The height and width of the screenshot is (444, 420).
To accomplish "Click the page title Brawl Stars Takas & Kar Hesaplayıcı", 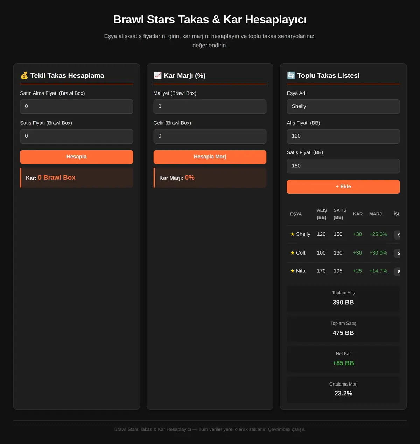I will coord(210,20).
